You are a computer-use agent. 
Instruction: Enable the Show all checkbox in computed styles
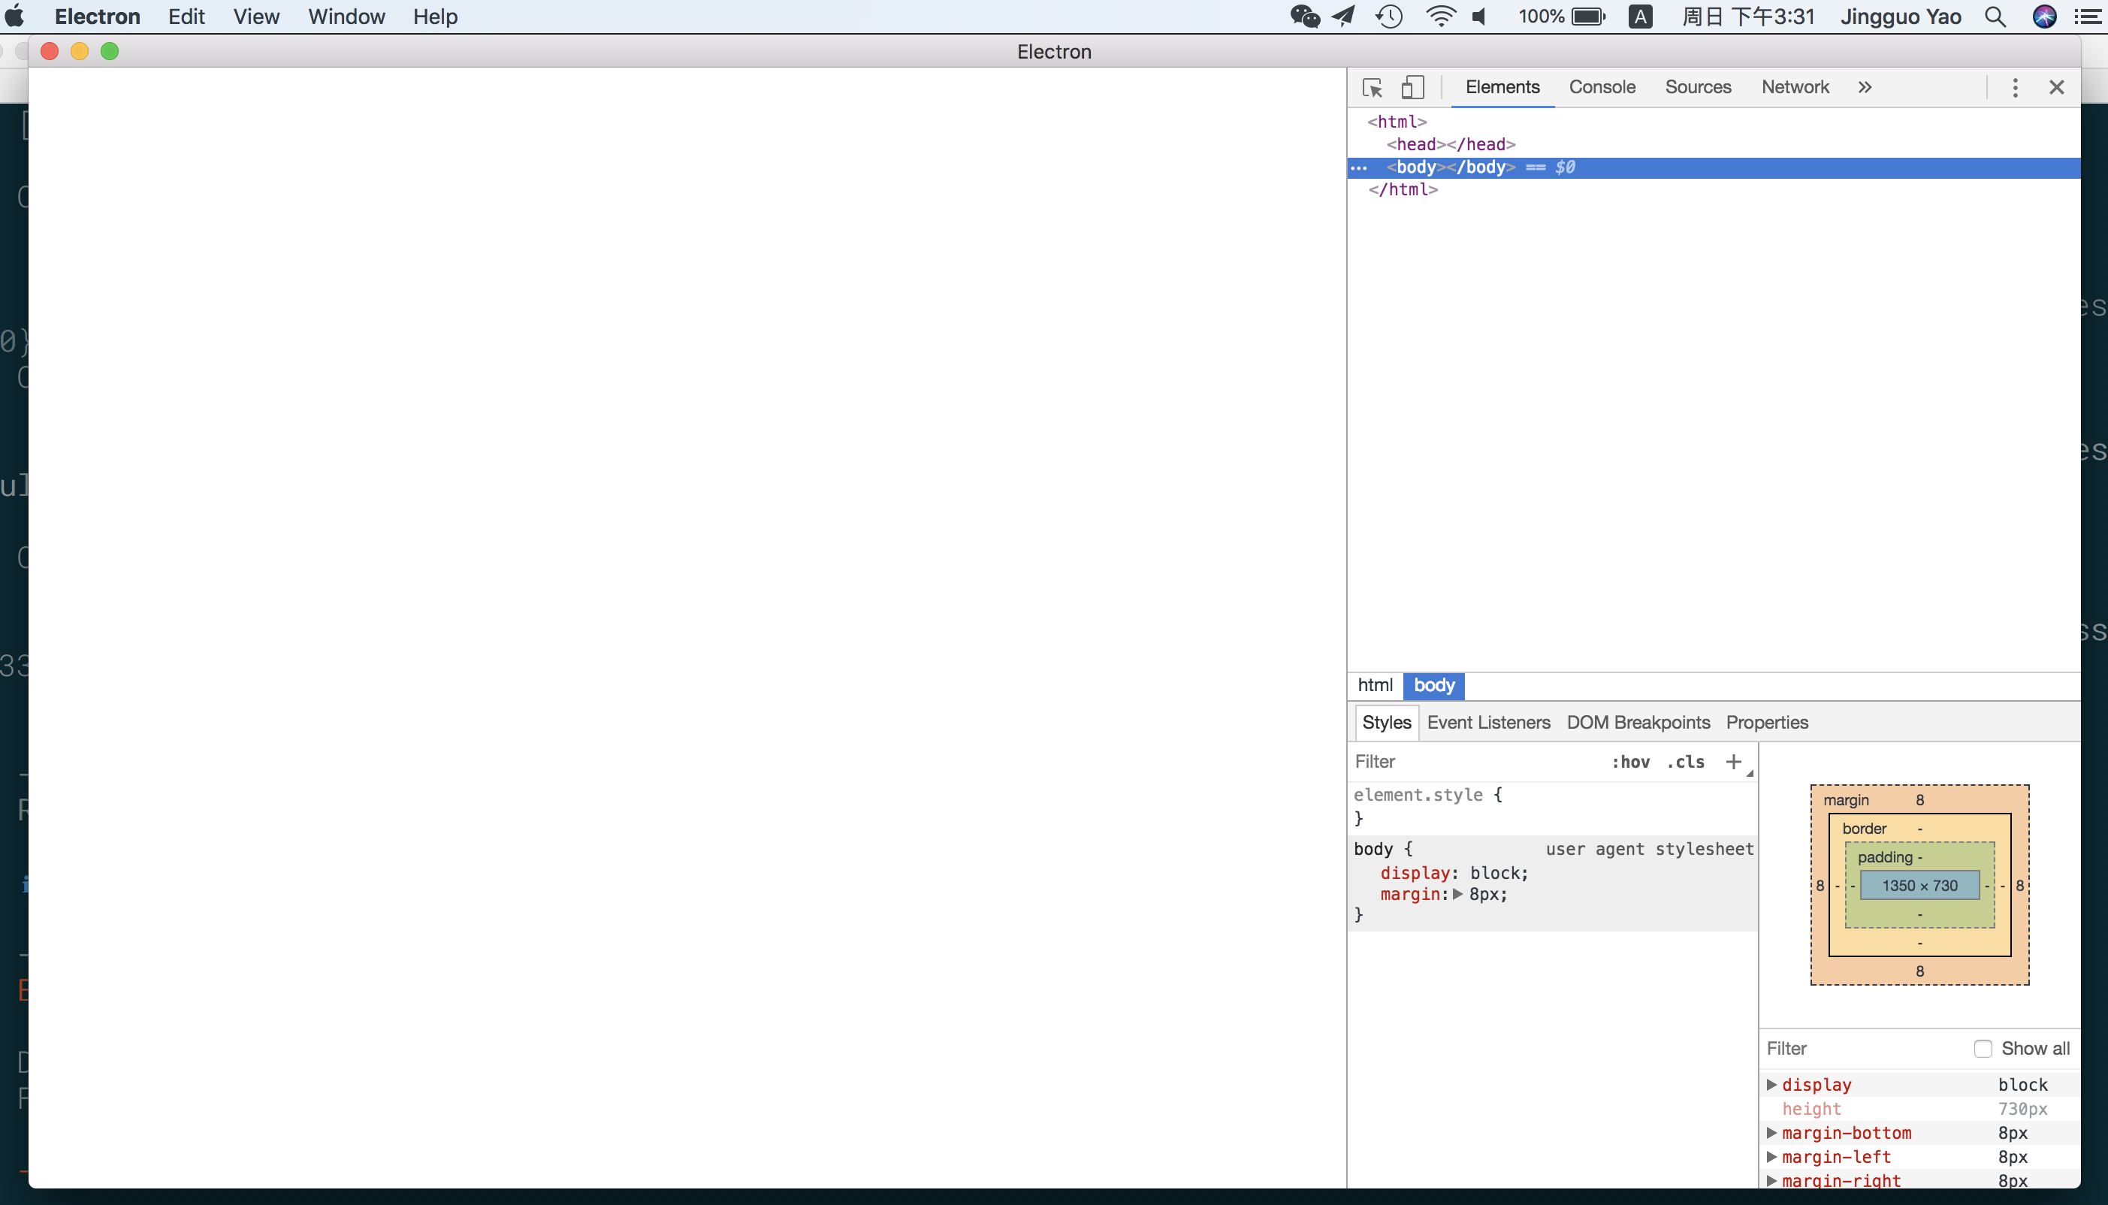pos(1983,1048)
